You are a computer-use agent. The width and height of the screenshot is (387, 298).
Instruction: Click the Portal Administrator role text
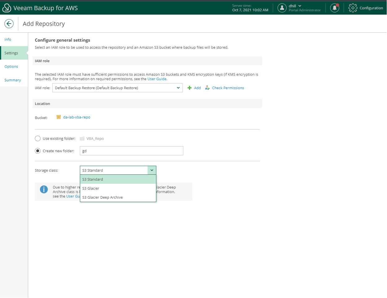[305, 10]
